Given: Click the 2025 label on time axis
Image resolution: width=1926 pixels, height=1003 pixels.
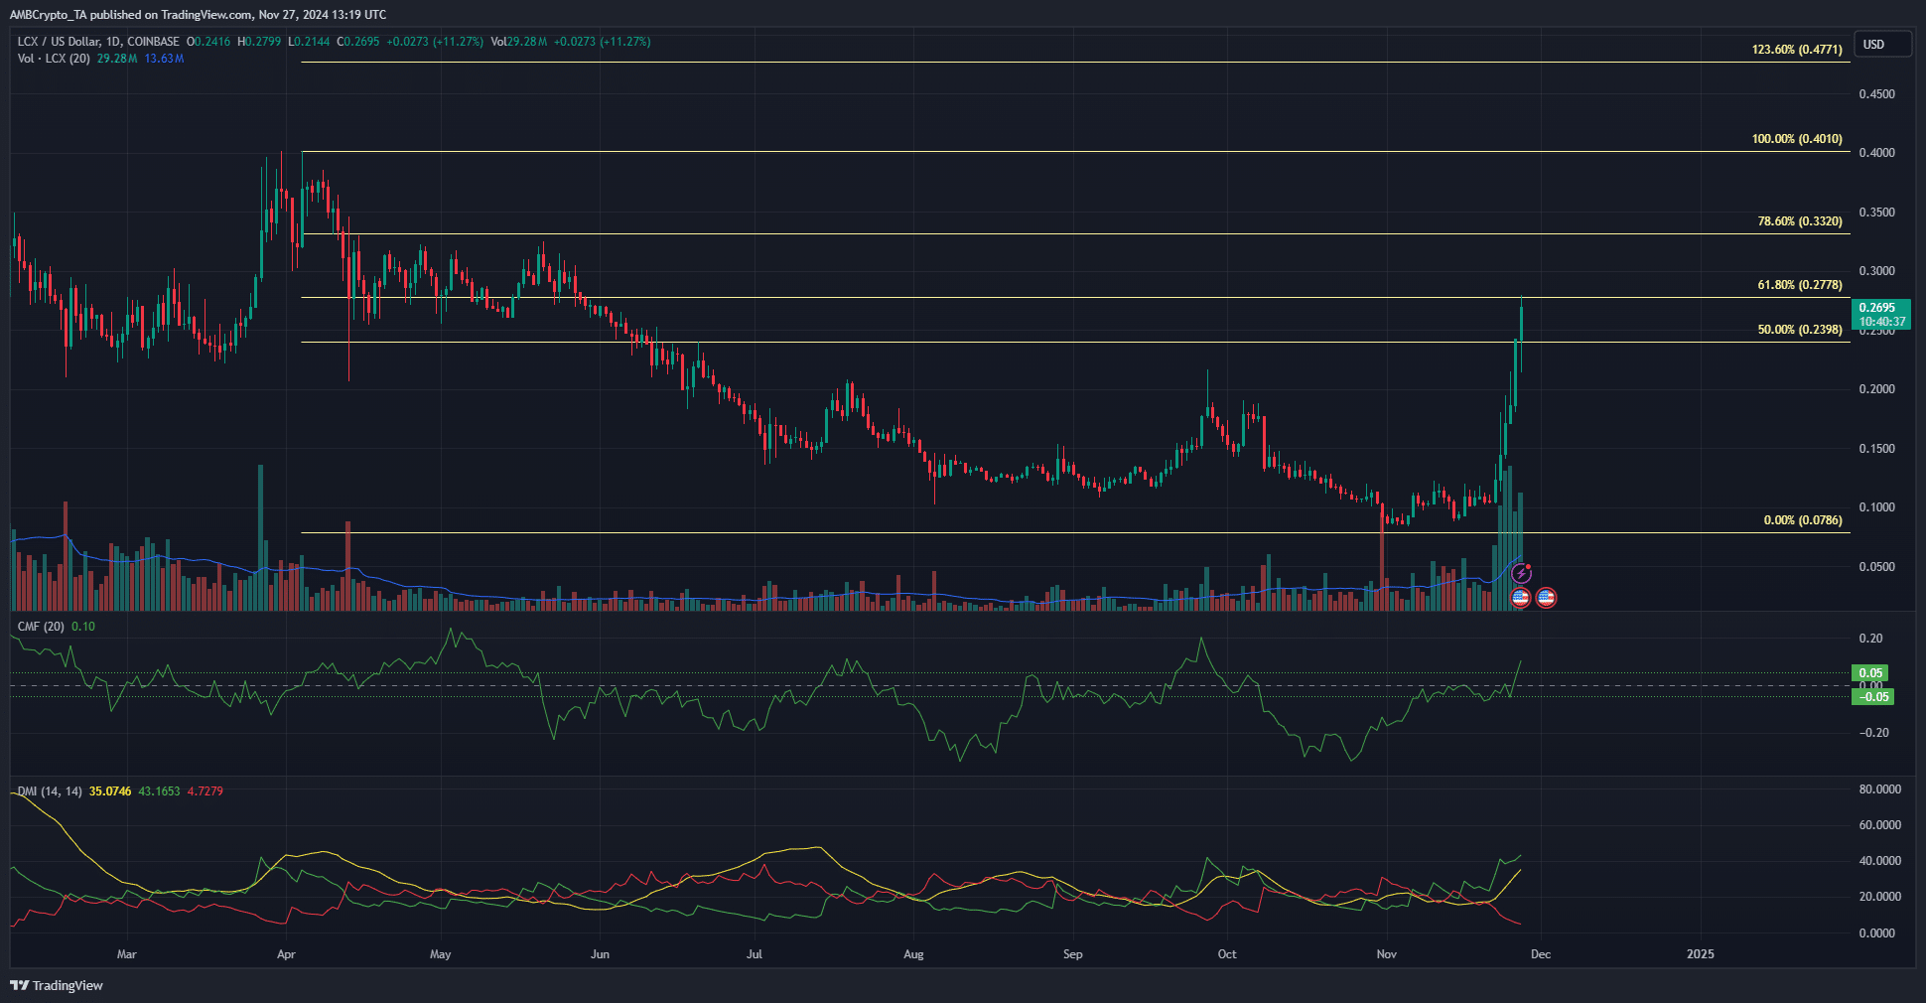Looking at the screenshot, I should (x=1701, y=954).
